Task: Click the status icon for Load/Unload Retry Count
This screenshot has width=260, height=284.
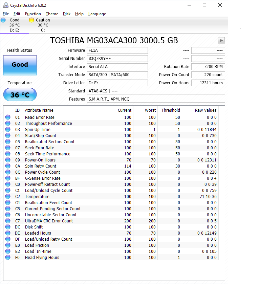Action: point(8,239)
